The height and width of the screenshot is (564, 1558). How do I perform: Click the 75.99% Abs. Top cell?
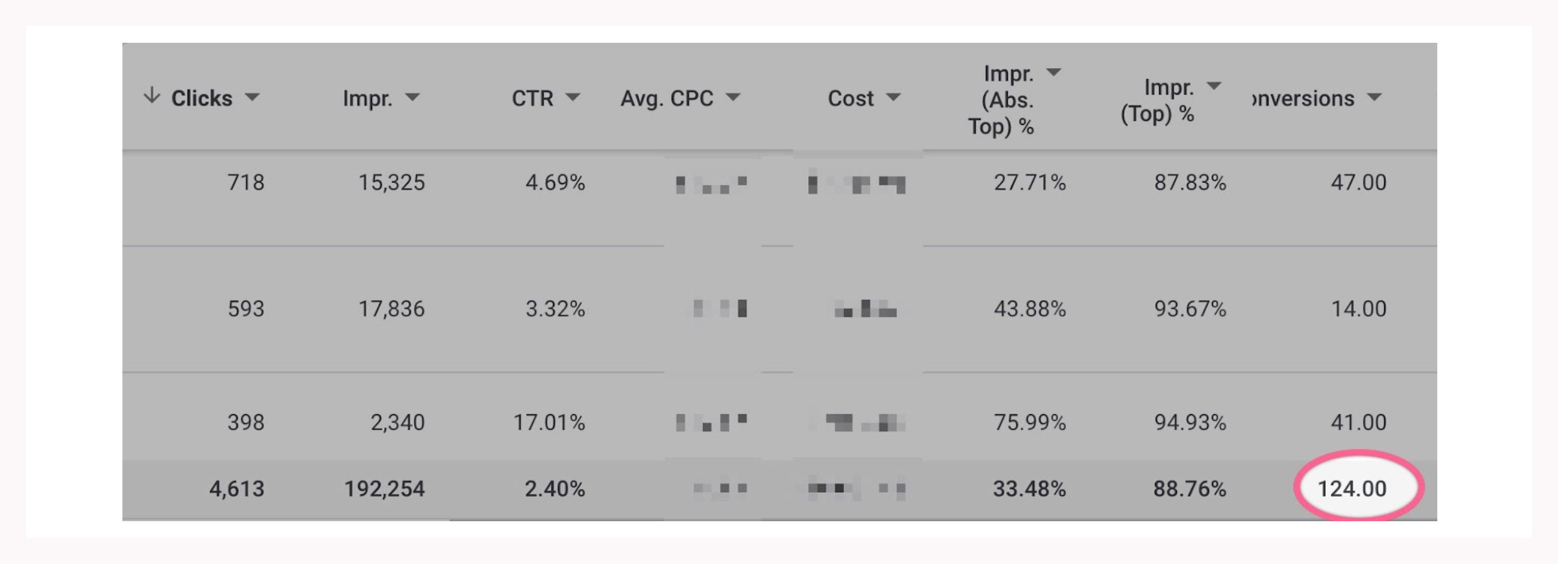(1030, 423)
